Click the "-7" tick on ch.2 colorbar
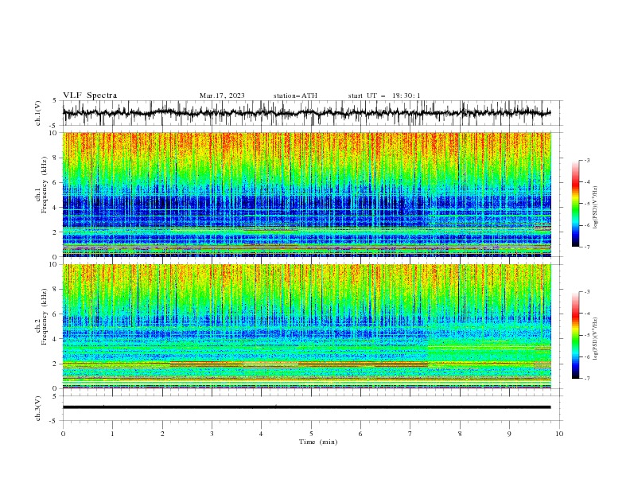The height and width of the screenshot is (487, 630). click(x=587, y=379)
